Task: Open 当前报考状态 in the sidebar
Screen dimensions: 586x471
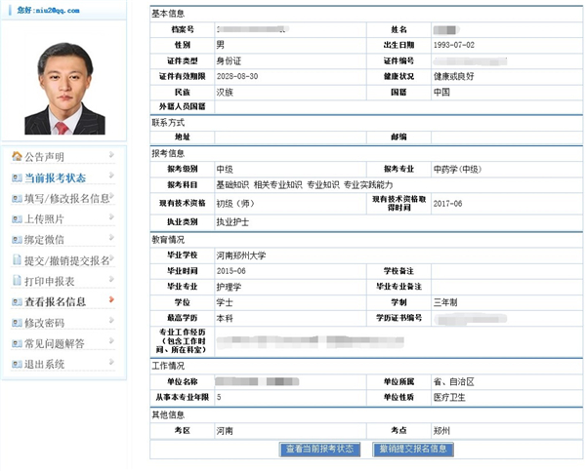Action: [x=56, y=178]
